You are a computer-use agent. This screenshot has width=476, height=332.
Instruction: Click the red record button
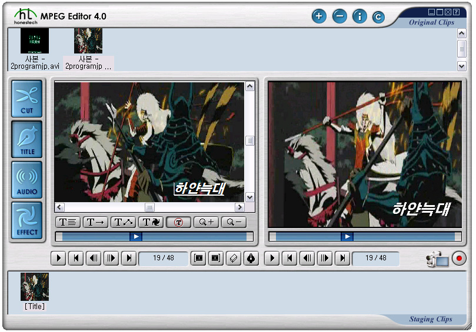pos(459,259)
